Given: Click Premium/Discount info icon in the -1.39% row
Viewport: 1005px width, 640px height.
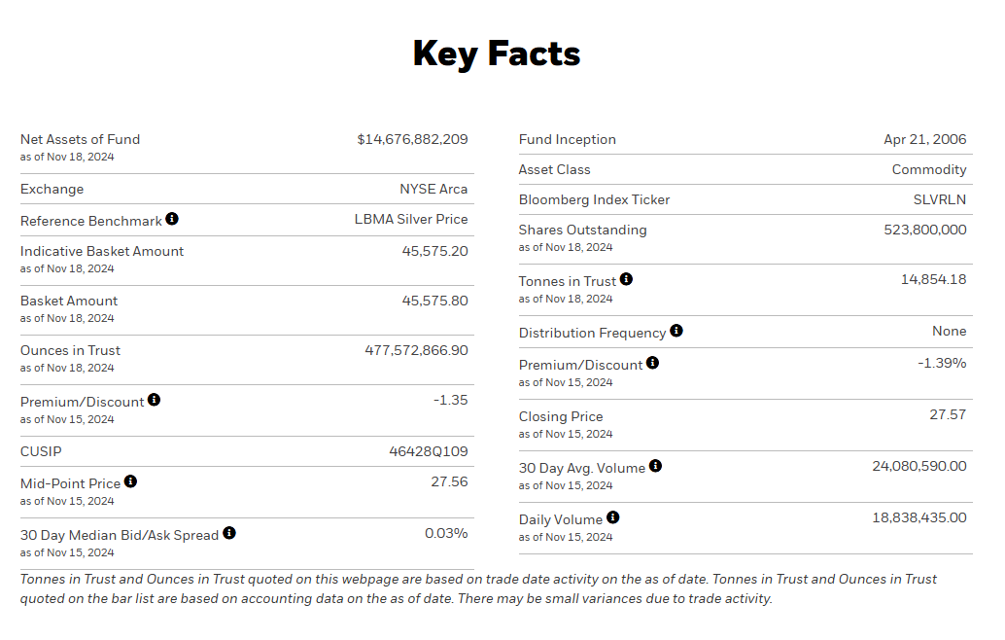Looking at the screenshot, I should [x=652, y=363].
